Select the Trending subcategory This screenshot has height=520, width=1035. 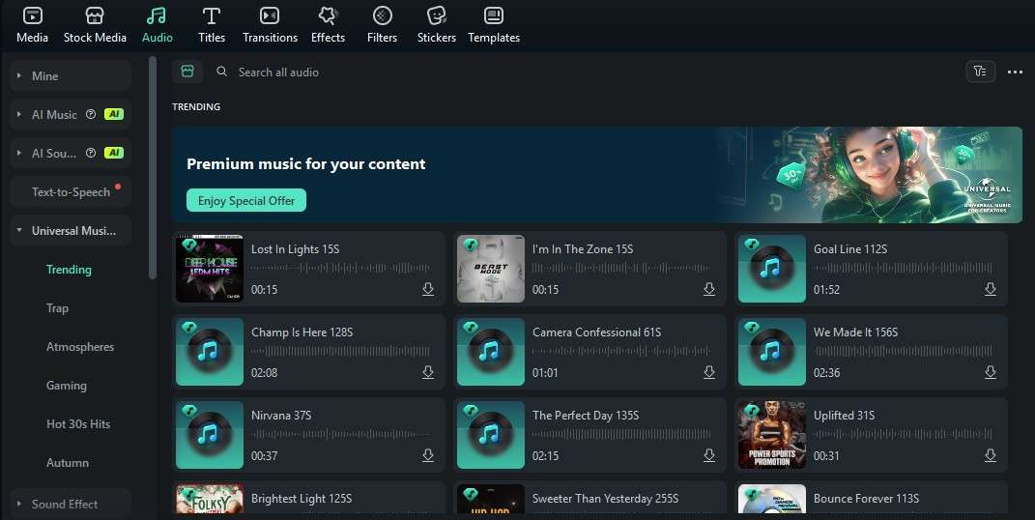69,270
